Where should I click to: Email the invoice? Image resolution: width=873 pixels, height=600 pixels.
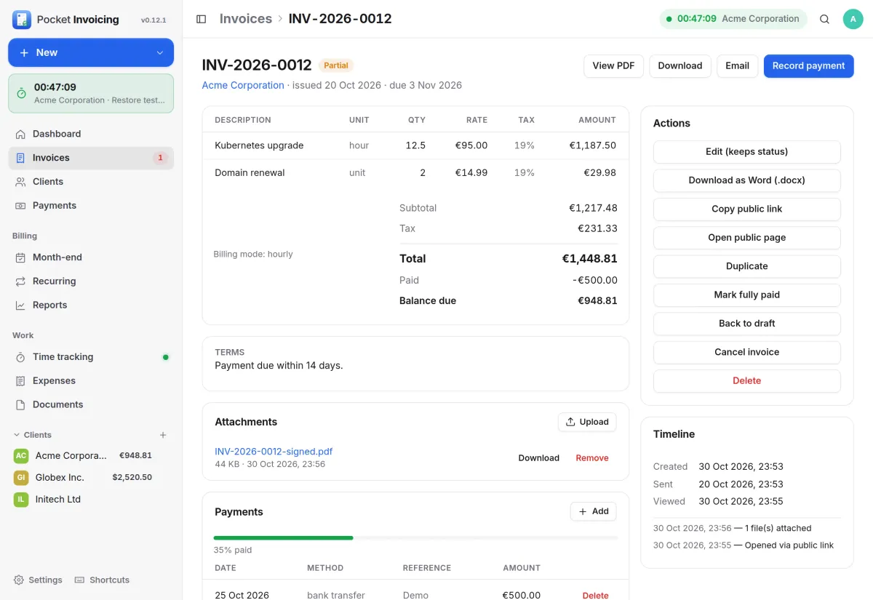pyautogui.click(x=737, y=65)
